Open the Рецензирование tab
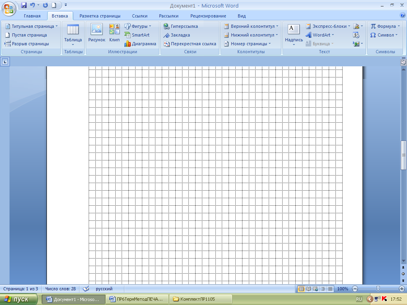Viewport: 407px width, 305px height. click(x=208, y=16)
